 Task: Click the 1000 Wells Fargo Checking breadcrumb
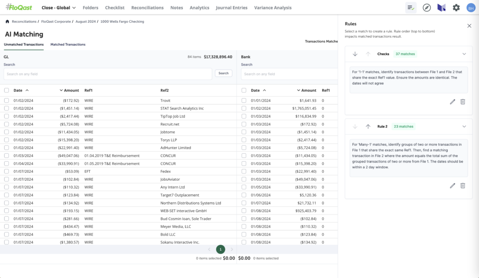(x=122, y=21)
